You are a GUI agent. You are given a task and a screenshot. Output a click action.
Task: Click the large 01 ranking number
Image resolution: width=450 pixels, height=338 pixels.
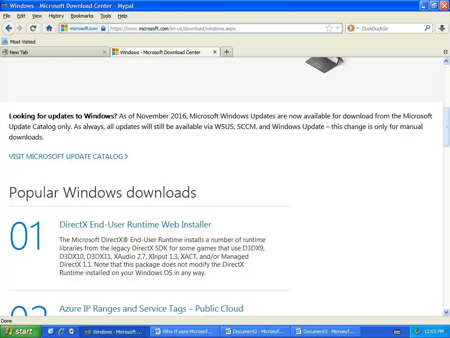26,236
